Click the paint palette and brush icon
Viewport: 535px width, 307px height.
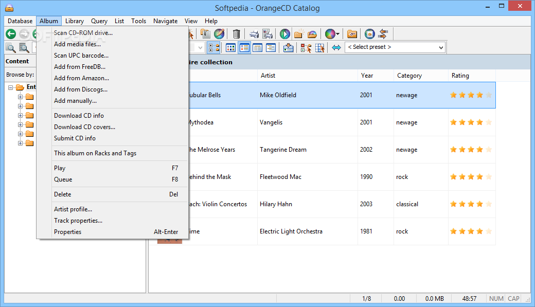pos(219,34)
